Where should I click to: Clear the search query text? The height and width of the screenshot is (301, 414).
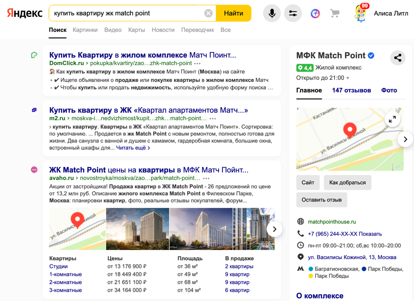(x=208, y=14)
